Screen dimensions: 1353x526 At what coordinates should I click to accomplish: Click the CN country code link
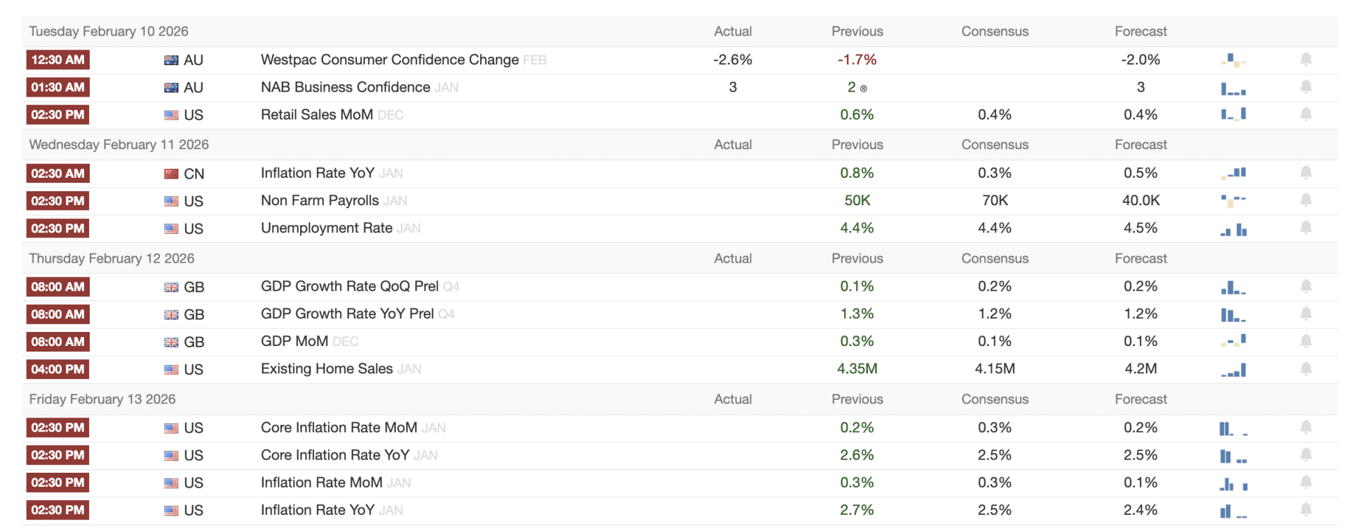click(x=194, y=174)
